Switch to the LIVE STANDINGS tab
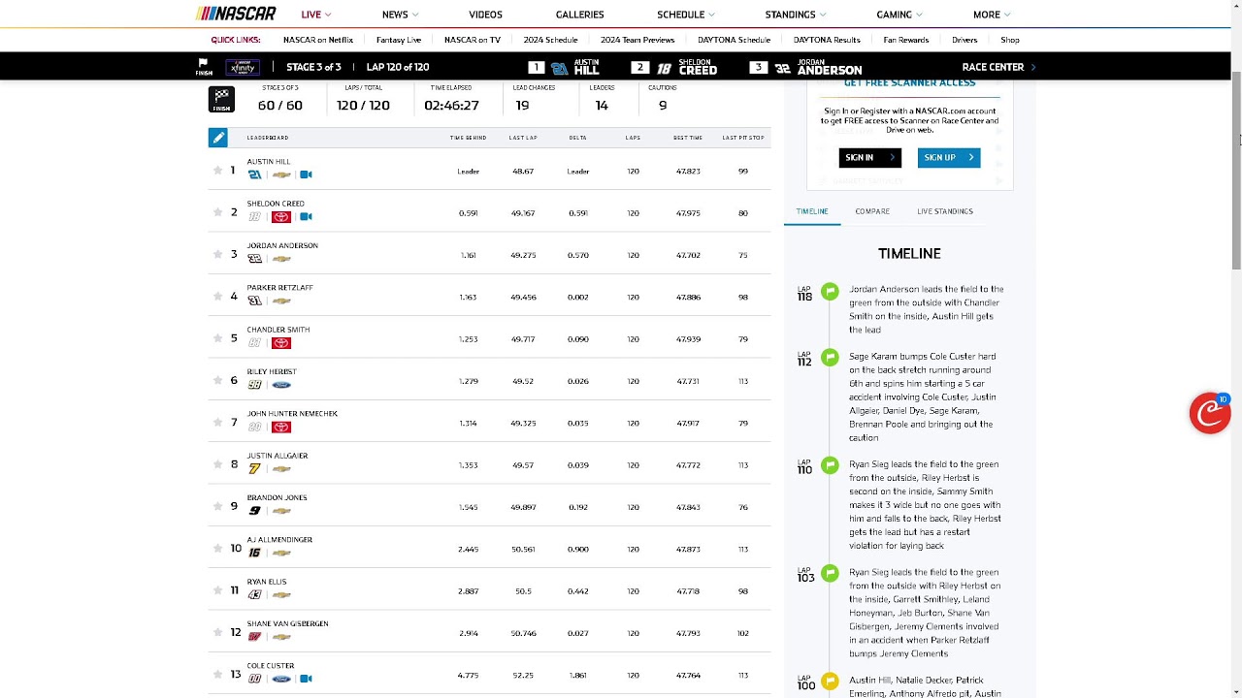The height and width of the screenshot is (698, 1242). (x=945, y=211)
